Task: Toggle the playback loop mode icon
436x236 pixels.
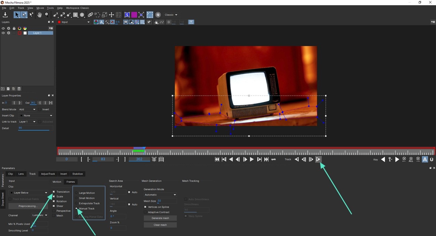Action: pyautogui.click(x=274, y=160)
